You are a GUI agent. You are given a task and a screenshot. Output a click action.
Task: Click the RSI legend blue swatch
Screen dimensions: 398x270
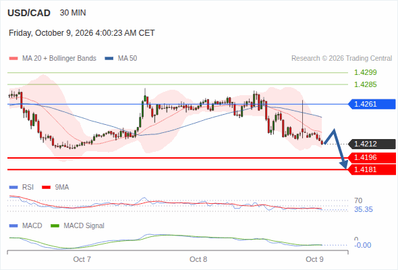tap(13, 188)
